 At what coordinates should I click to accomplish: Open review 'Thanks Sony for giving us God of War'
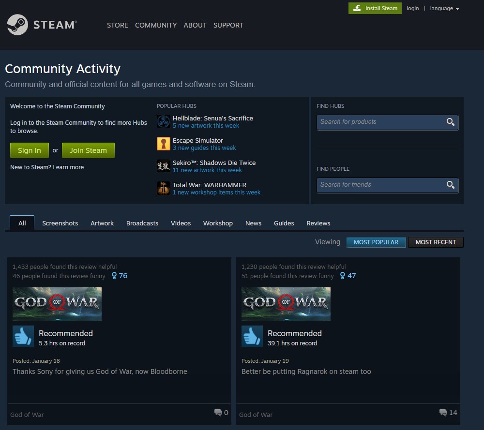coord(100,371)
